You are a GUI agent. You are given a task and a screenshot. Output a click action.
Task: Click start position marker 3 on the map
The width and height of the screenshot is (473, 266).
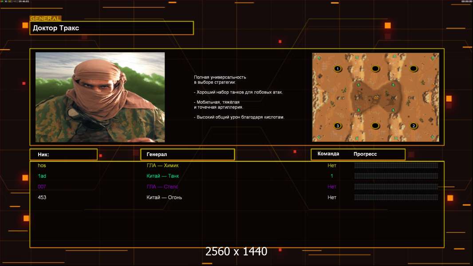coord(338,126)
